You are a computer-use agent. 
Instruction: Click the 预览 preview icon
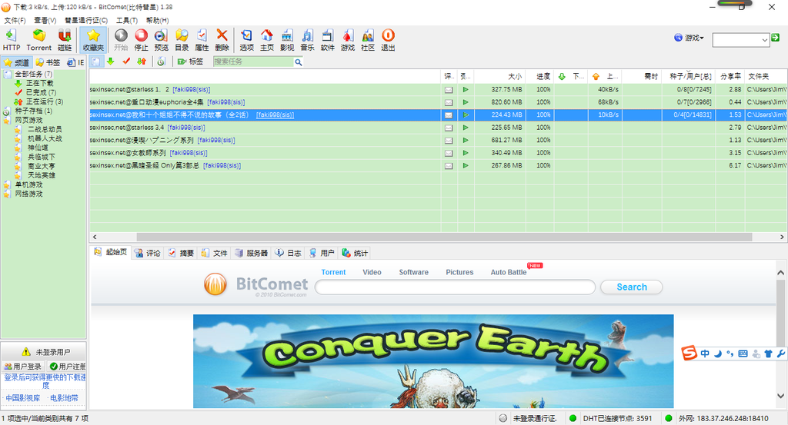pyautogui.click(x=162, y=40)
